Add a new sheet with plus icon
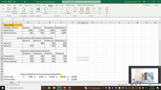161x90 pixels. (x=19, y=82)
